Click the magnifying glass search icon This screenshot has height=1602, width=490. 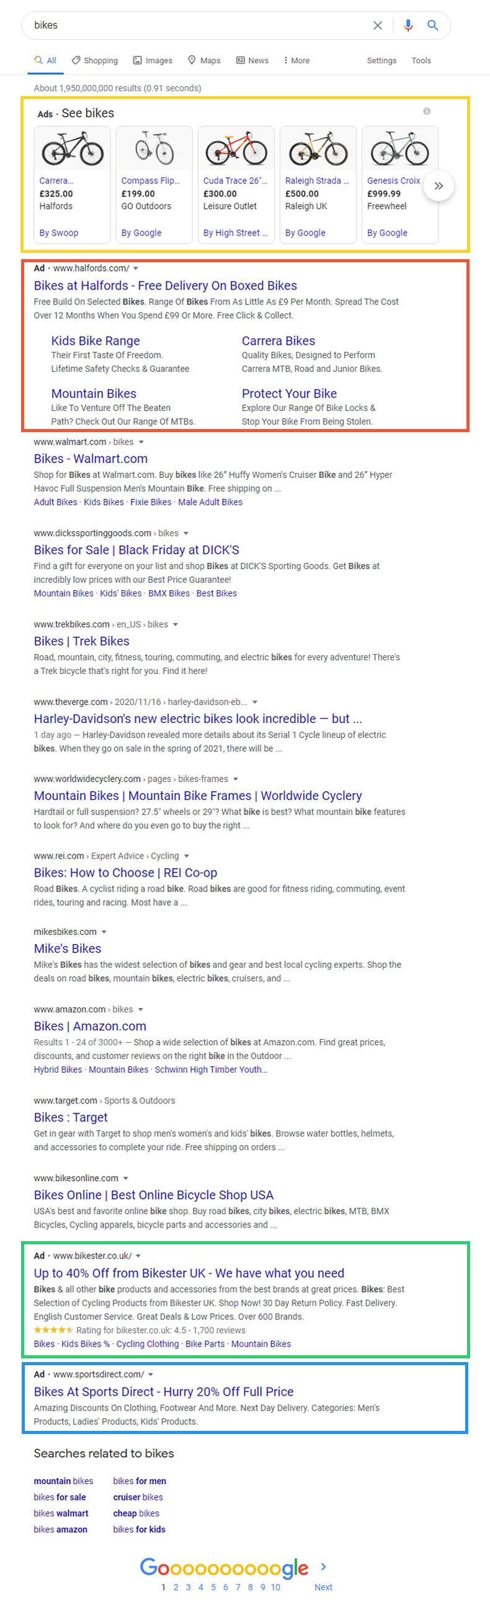[x=432, y=25]
